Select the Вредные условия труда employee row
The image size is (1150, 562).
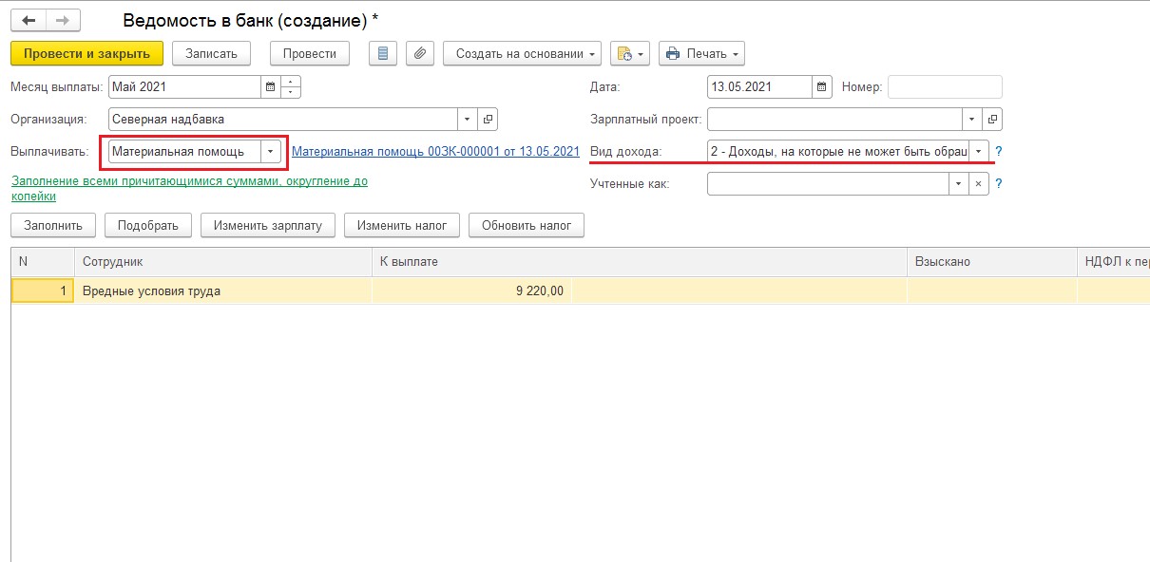[x=152, y=291]
